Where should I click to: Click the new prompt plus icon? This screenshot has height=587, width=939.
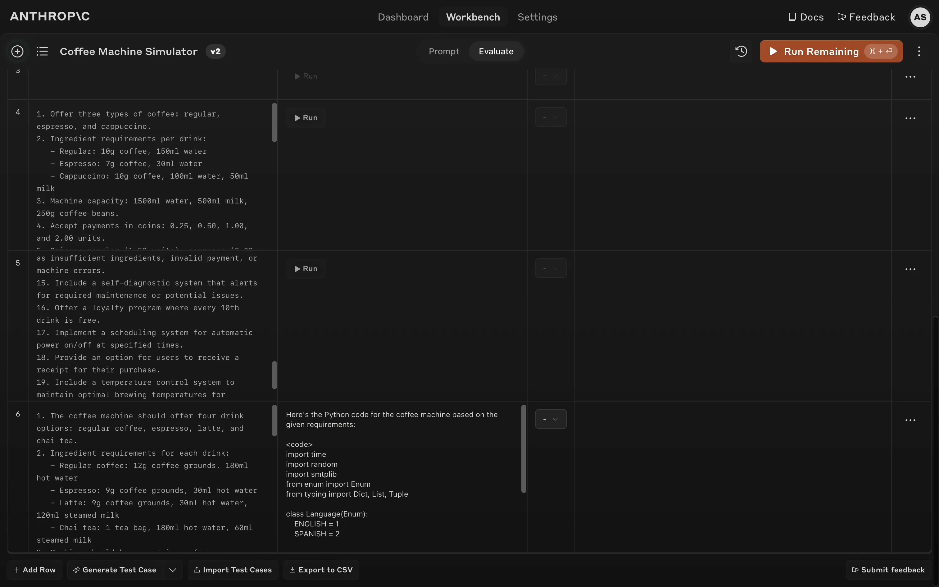[17, 51]
